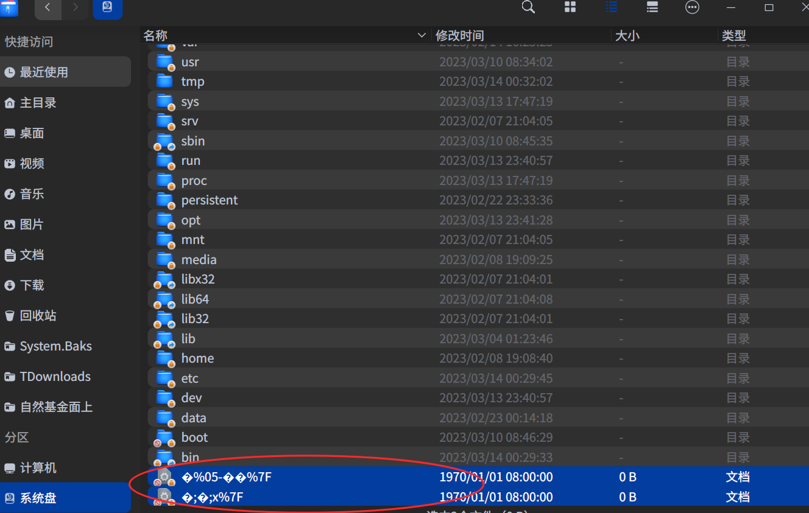
Task: Click the libx32 folder icon
Action: [x=164, y=279]
